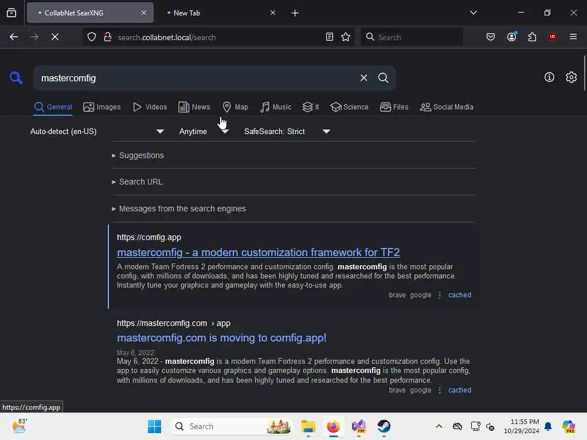Image resolution: width=587 pixels, height=440 pixels.
Task: Switch to Music category
Action: [x=276, y=107]
